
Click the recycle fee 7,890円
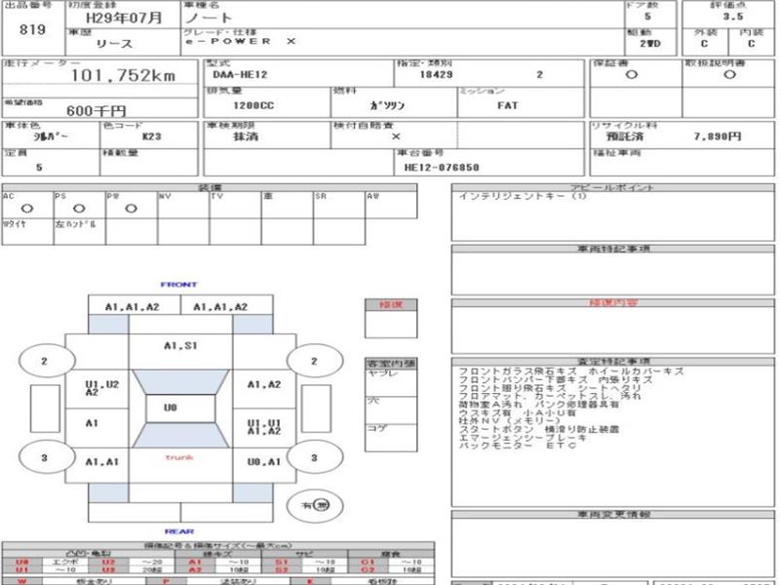[x=718, y=136]
